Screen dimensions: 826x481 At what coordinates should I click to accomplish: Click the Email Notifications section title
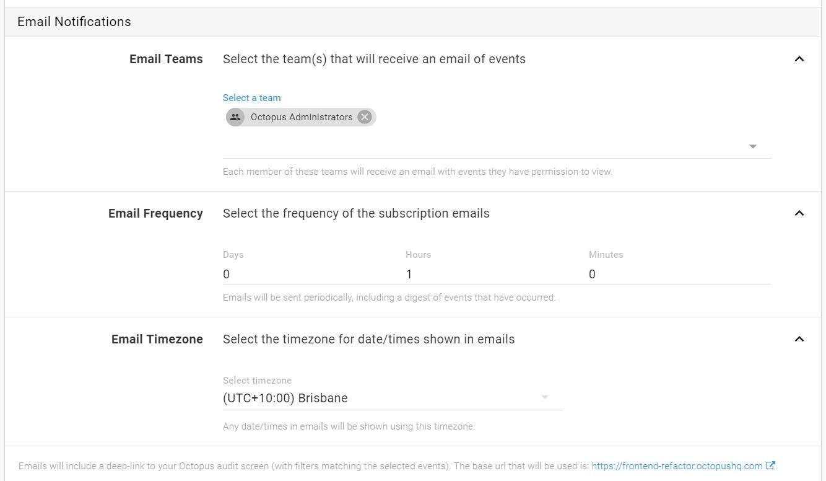(74, 22)
